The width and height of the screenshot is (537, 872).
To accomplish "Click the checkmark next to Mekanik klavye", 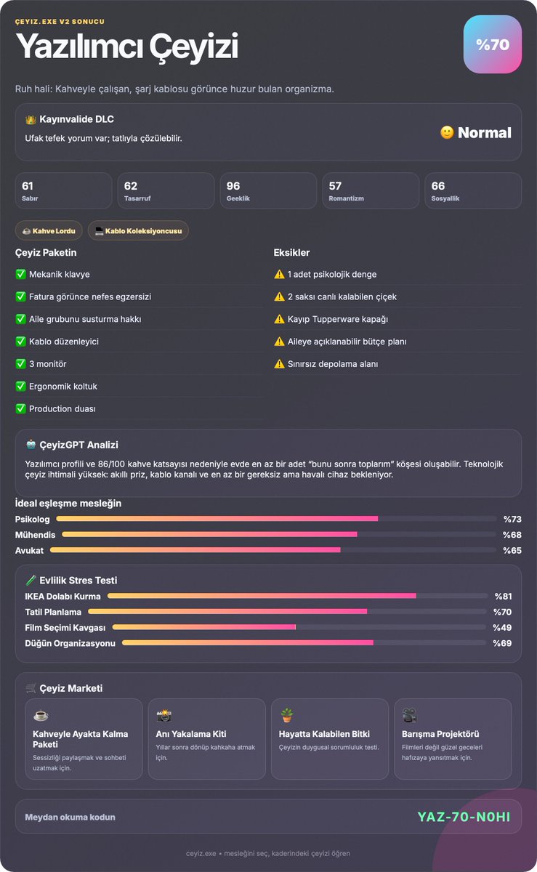I will pos(20,274).
